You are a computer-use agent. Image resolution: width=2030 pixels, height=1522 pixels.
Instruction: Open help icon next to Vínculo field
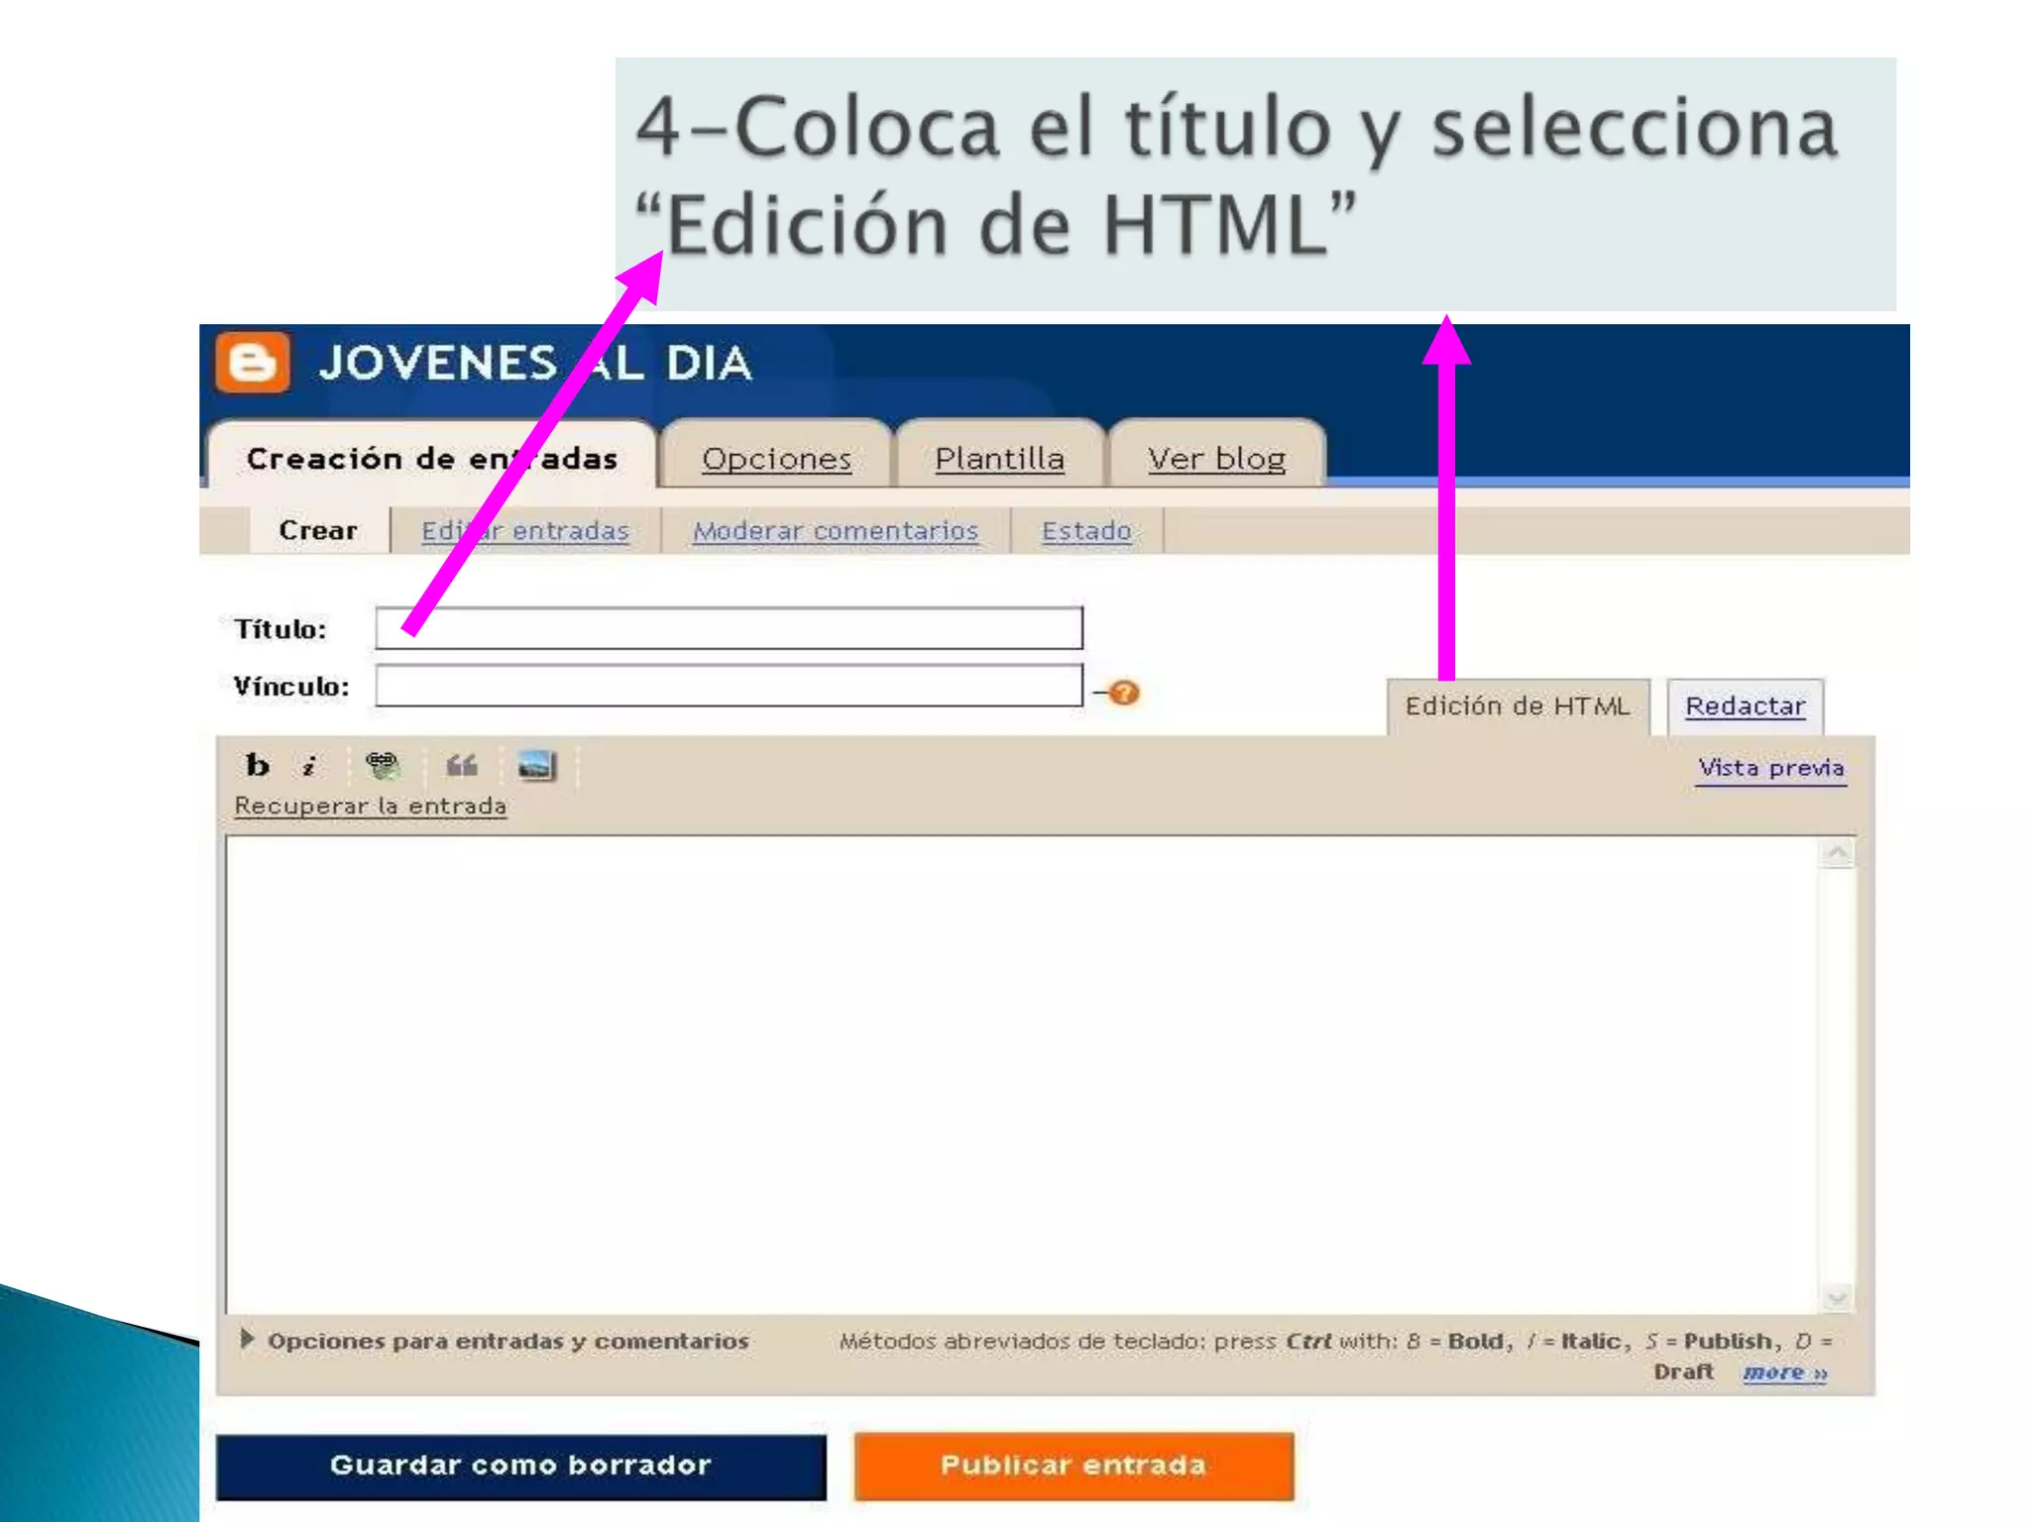[1124, 692]
